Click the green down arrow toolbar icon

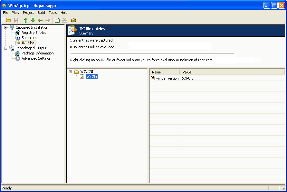[x=33, y=20]
